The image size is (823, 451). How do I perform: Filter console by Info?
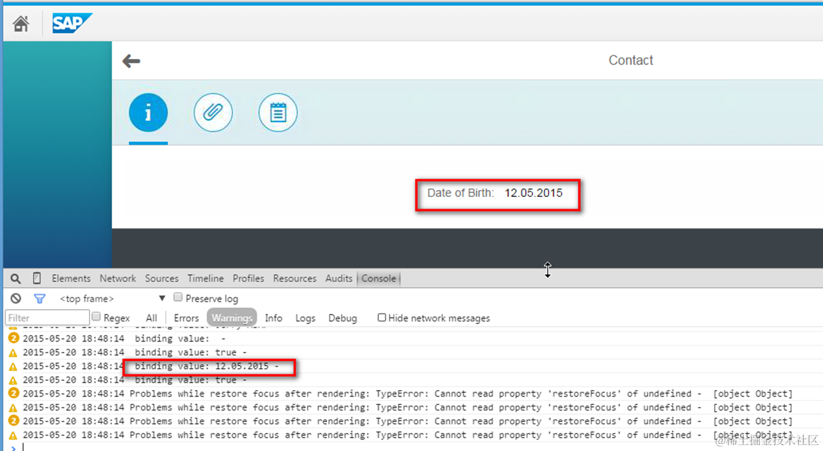pyautogui.click(x=274, y=318)
